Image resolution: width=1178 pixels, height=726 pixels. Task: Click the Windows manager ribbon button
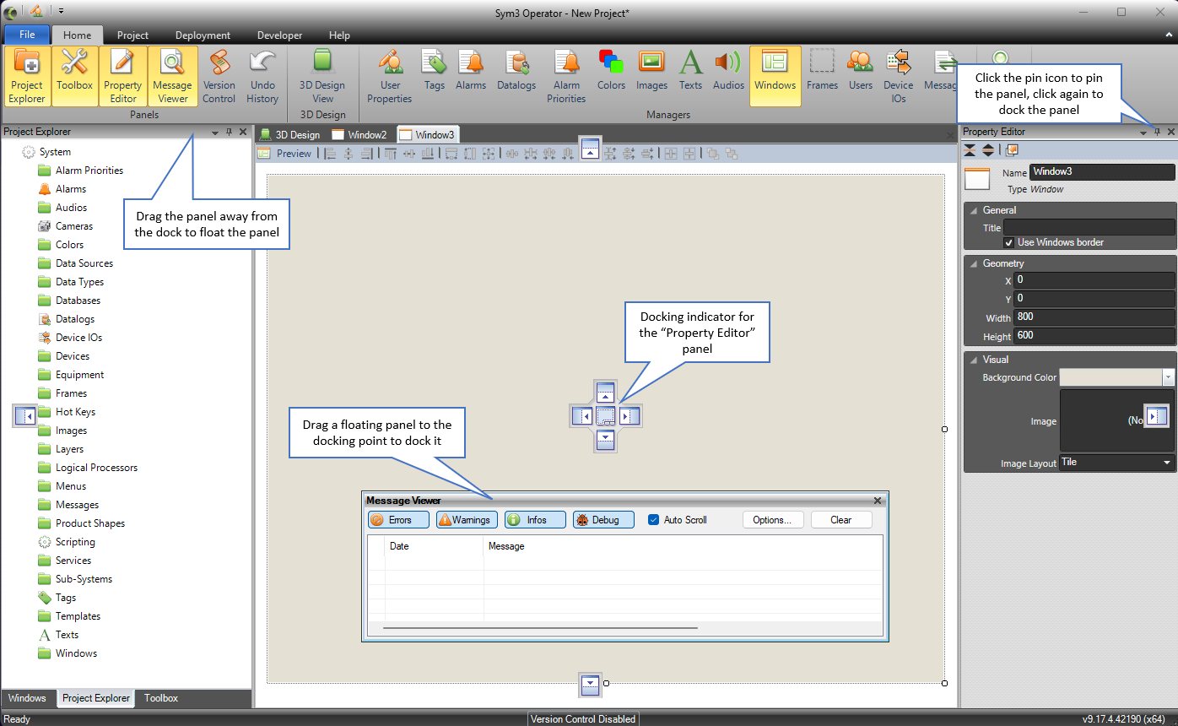775,76
